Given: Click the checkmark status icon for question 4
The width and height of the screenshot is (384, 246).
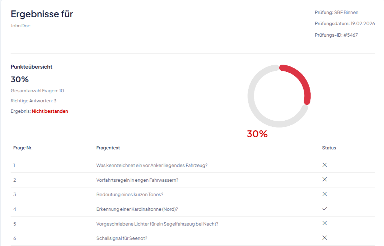Looking at the screenshot, I should click(324, 209).
